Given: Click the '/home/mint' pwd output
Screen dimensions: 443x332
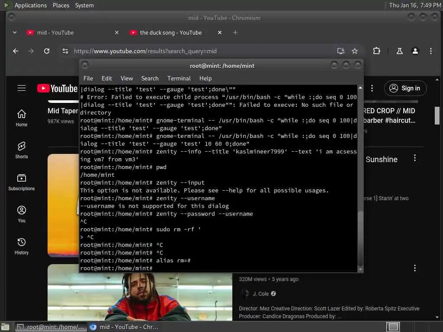Looking at the screenshot, I should pyautogui.click(x=97, y=175).
